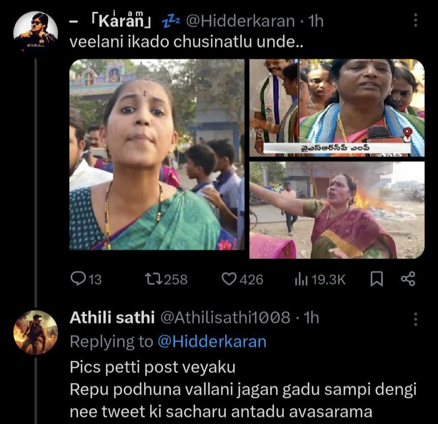
Task: Open Athili sathi display name link
Action: click(112, 318)
